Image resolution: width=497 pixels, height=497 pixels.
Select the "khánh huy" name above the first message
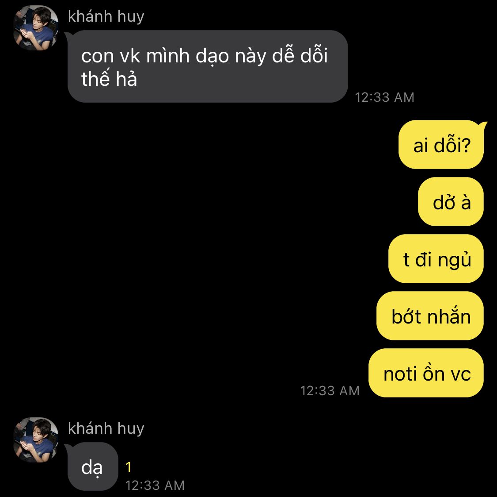[x=106, y=16]
